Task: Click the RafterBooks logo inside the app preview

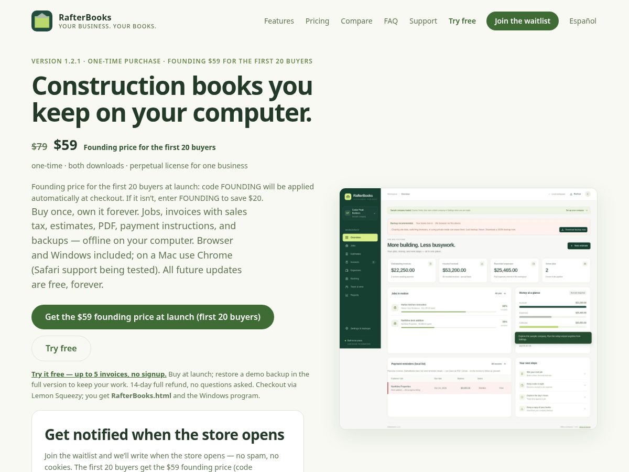Action: [x=348, y=197]
